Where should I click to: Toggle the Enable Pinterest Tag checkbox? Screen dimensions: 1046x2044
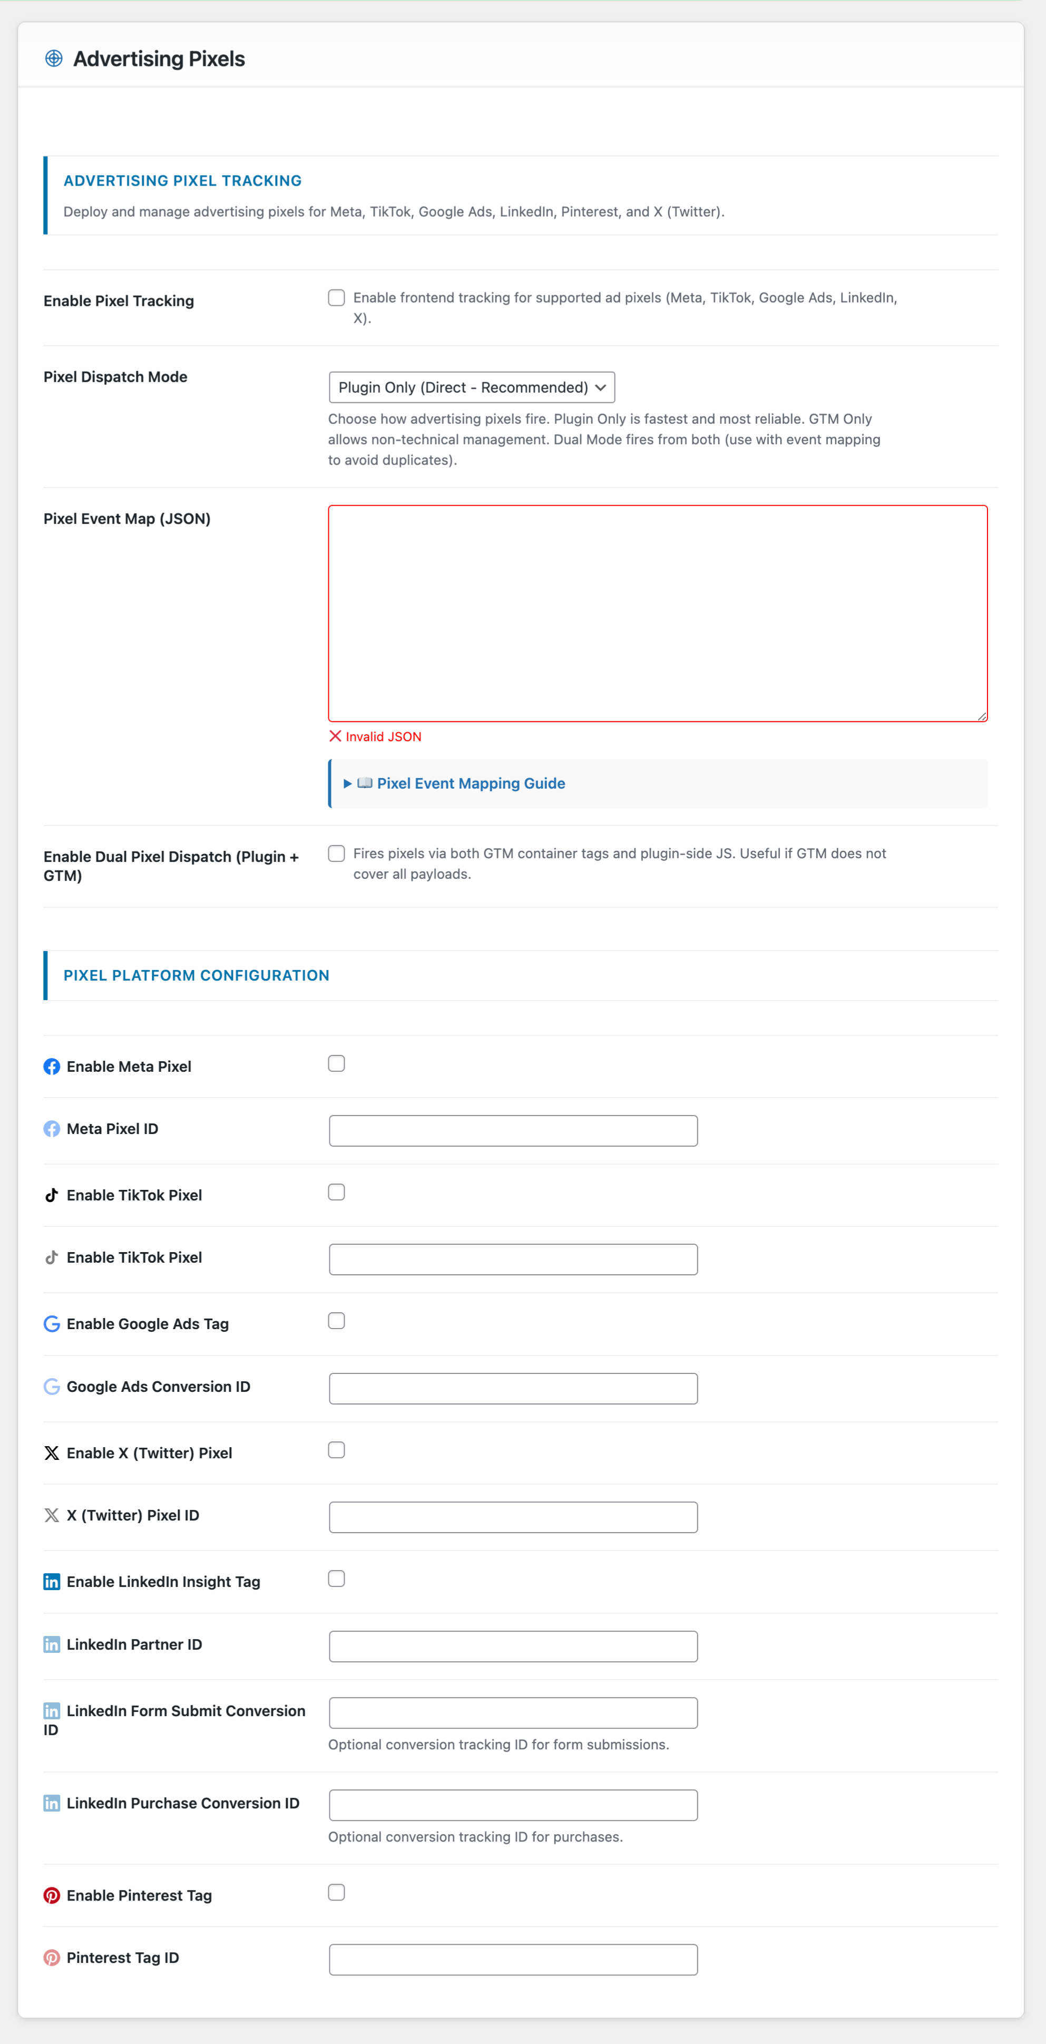point(336,1893)
